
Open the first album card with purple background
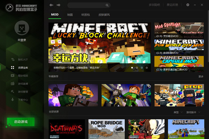tap(73, 95)
